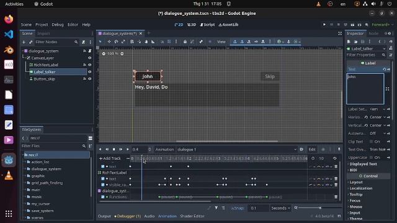This screenshot has height=223, width=397.
Task: Hide the RichTextLabel node
Action: point(89,65)
